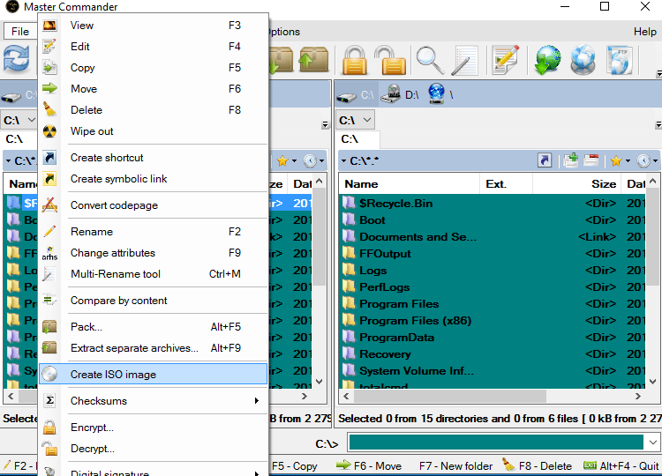
Task: Choose Delete F8 menu entry
Action: pyautogui.click(x=153, y=109)
